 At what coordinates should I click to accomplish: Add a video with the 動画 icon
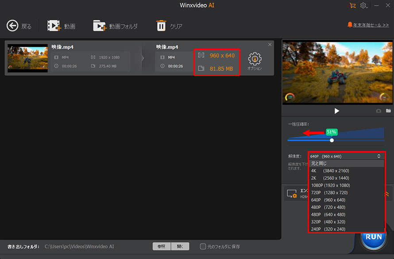(54, 26)
